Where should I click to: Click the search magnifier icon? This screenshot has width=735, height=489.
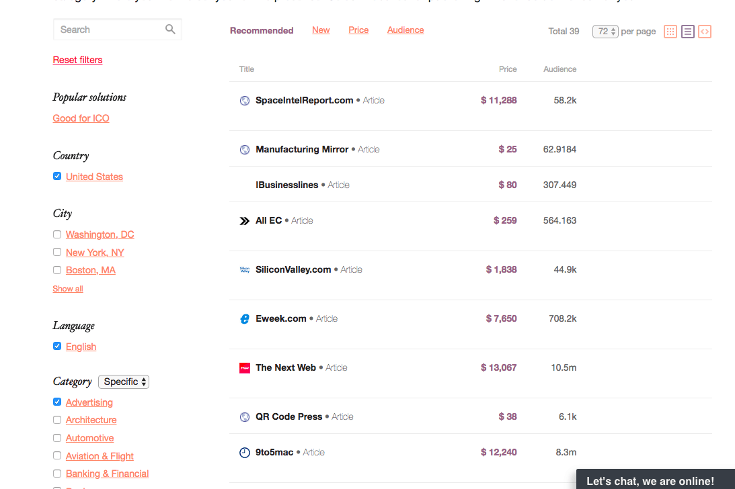170,29
